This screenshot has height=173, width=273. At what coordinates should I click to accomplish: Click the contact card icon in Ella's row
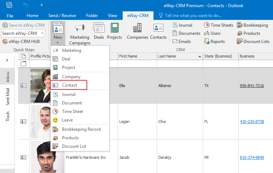tap(23, 86)
